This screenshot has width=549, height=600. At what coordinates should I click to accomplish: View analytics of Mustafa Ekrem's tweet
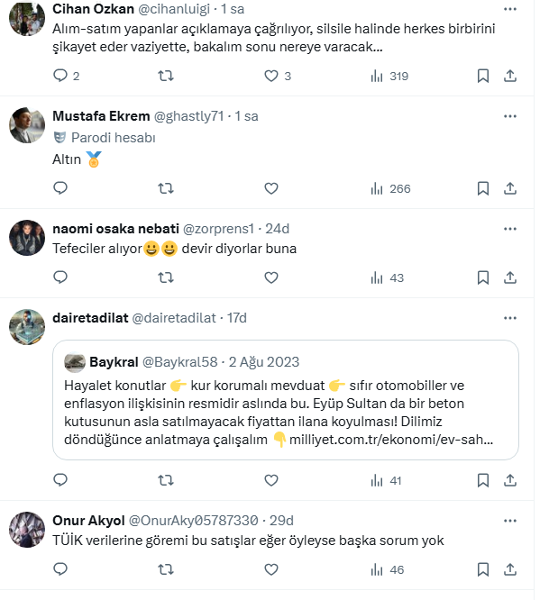coord(390,188)
